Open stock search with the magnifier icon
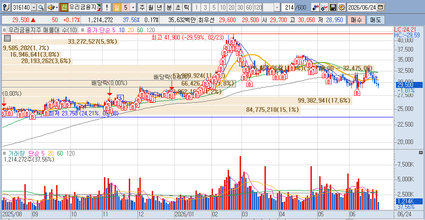The width and height of the screenshot is (425, 220). coord(41,8)
